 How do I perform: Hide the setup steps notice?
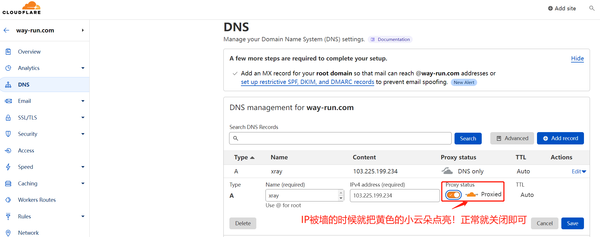577,58
